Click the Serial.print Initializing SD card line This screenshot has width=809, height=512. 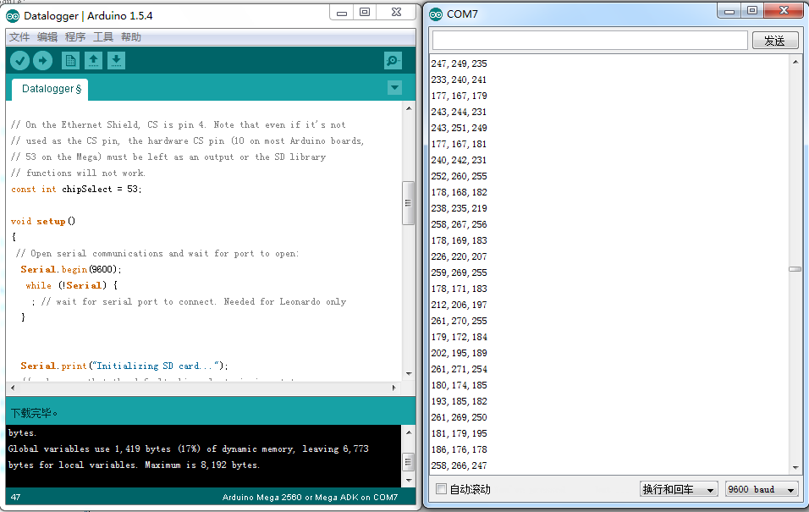coord(124,366)
